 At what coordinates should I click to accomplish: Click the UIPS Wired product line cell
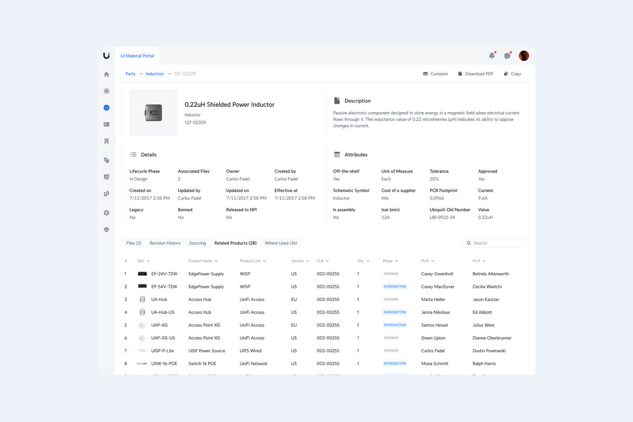pyautogui.click(x=250, y=351)
